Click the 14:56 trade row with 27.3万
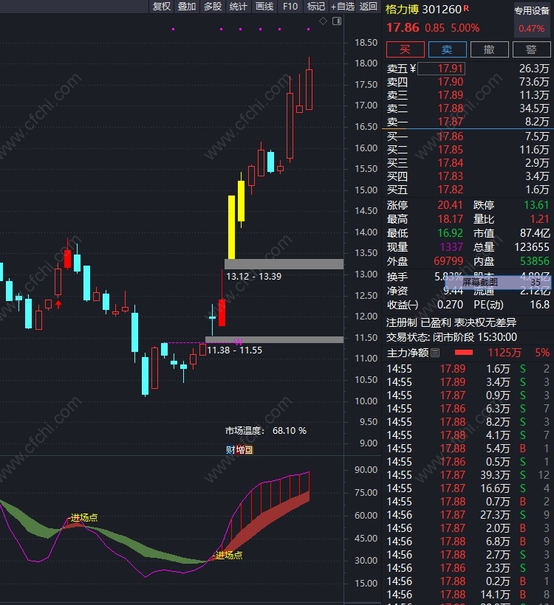This screenshot has width=554, height=605. pyautogui.click(x=468, y=515)
